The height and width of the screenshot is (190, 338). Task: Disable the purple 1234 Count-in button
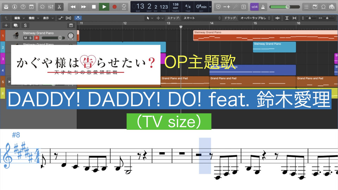tap(254, 7)
